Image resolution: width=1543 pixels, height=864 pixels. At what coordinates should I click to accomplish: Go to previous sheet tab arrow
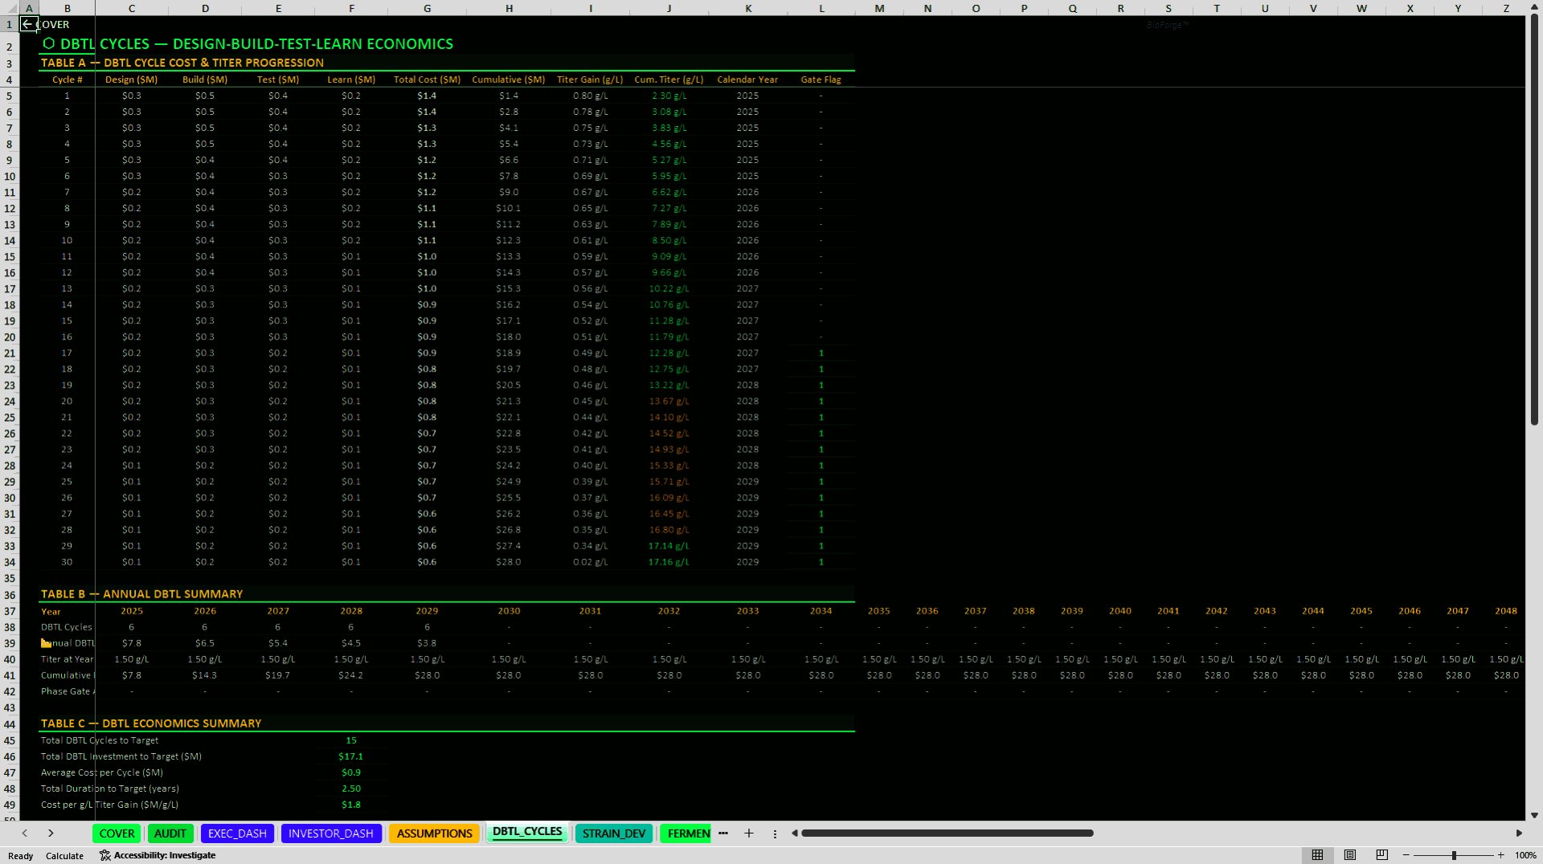pyautogui.click(x=25, y=833)
